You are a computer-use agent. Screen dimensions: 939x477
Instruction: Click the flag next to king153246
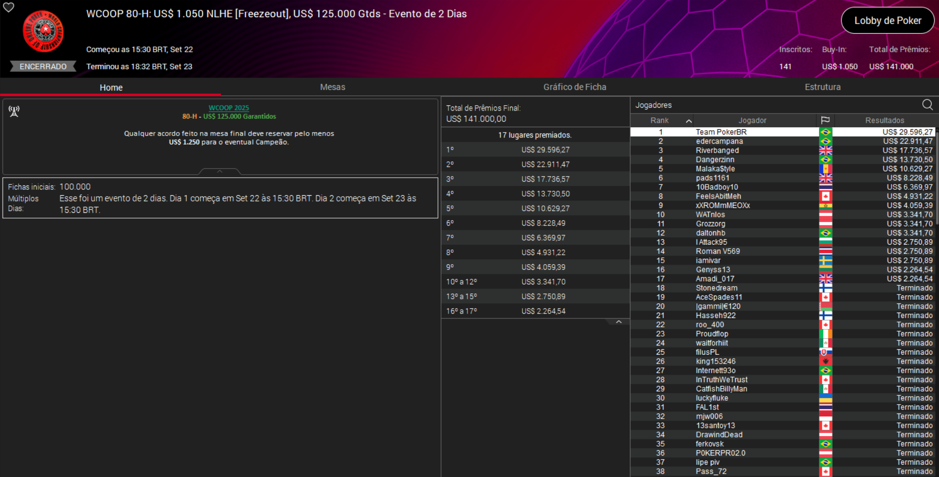pos(825,362)
